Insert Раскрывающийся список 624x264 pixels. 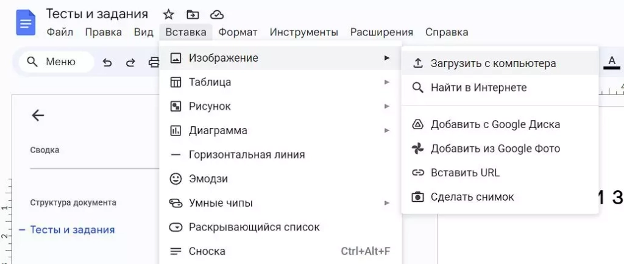pos(280,227)
